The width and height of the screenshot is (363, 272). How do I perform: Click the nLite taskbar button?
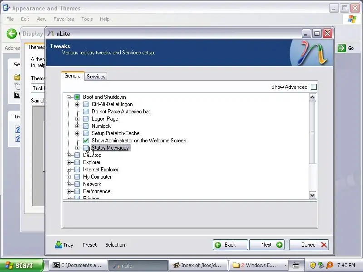click(138, 265)
